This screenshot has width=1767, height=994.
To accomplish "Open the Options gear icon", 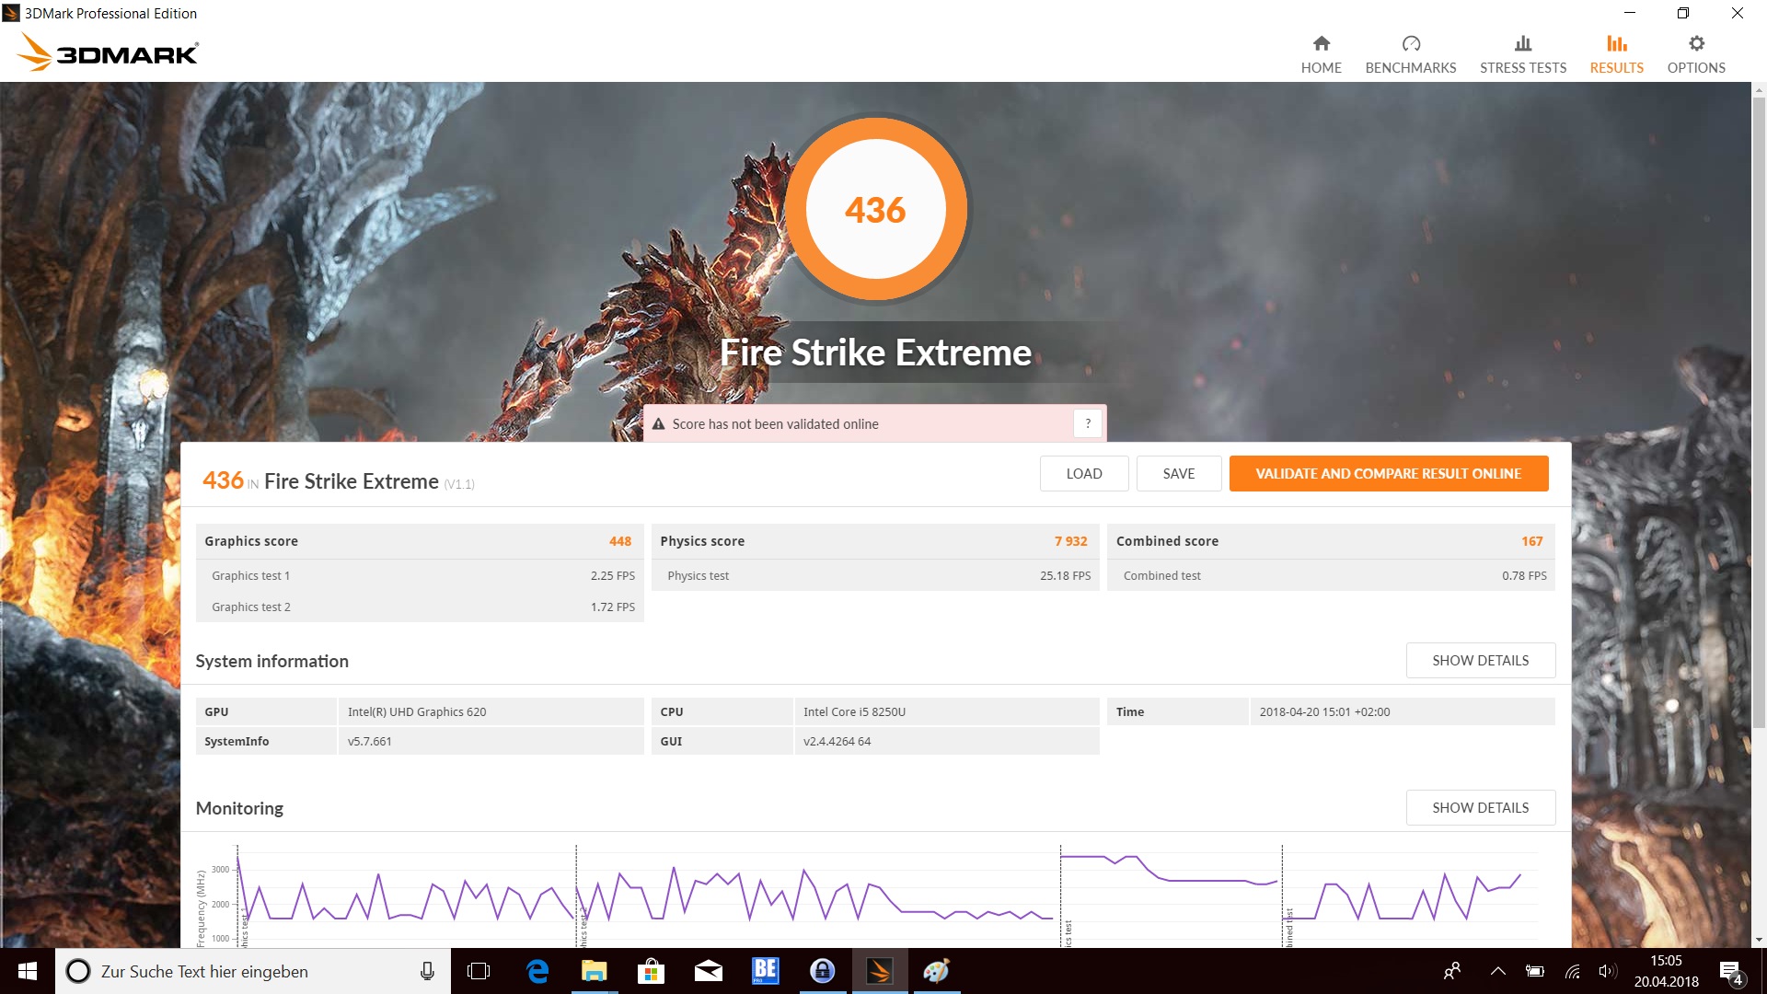I will click(x=1695, y=44).
